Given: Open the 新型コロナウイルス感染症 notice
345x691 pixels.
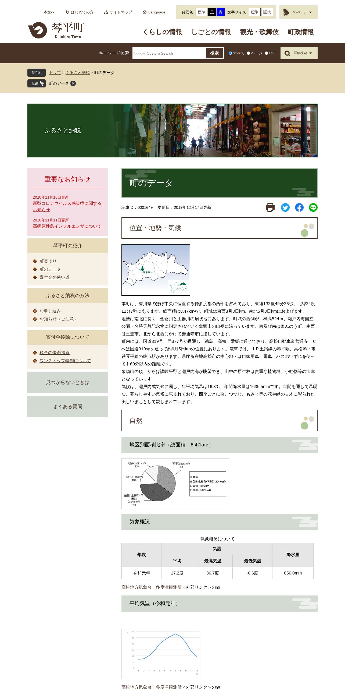Looking at the screenshot, I should (x=67, y=206).
